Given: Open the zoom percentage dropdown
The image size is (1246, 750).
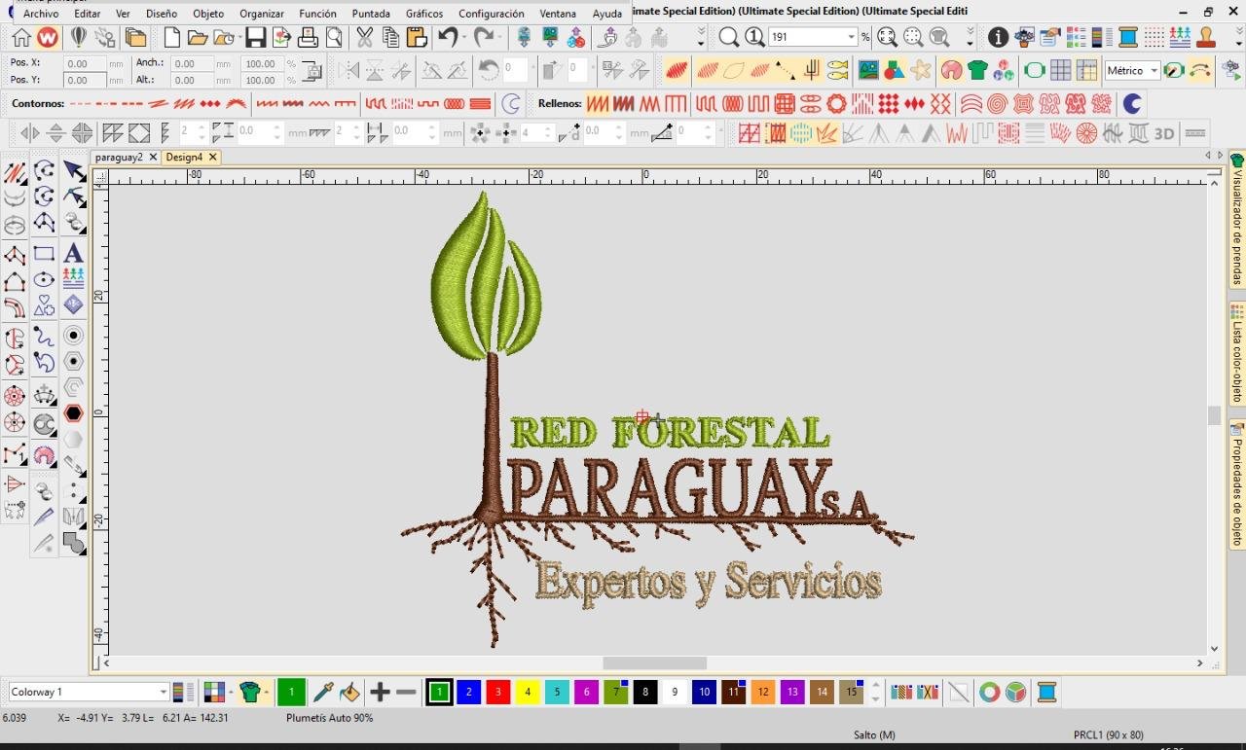Looking at the screenshot, I should [851, 37].
